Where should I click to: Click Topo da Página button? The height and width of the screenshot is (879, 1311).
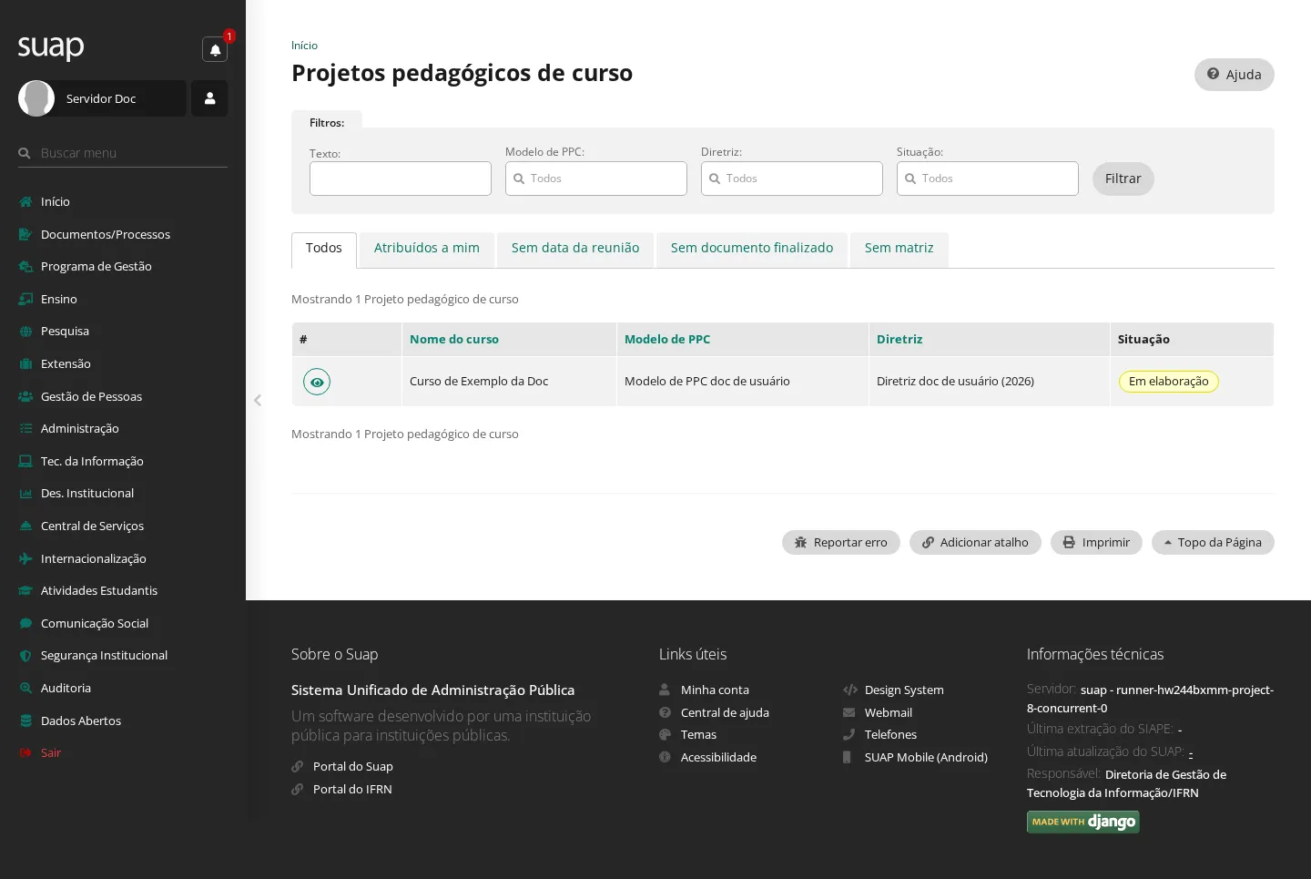[x=1213, y=542]
